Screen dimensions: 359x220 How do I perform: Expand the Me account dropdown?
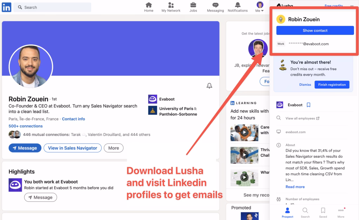coord(260,7)
